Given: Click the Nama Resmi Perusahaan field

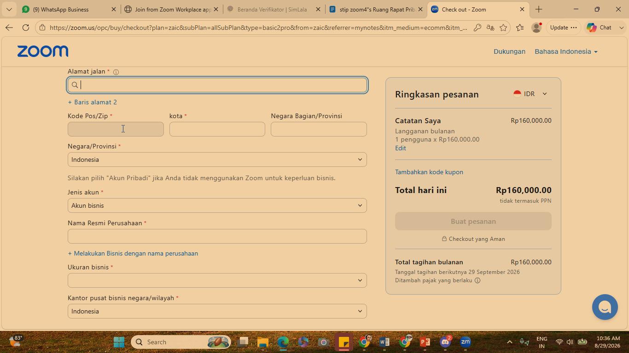Looking at the screenshot, I should point(217,236).
